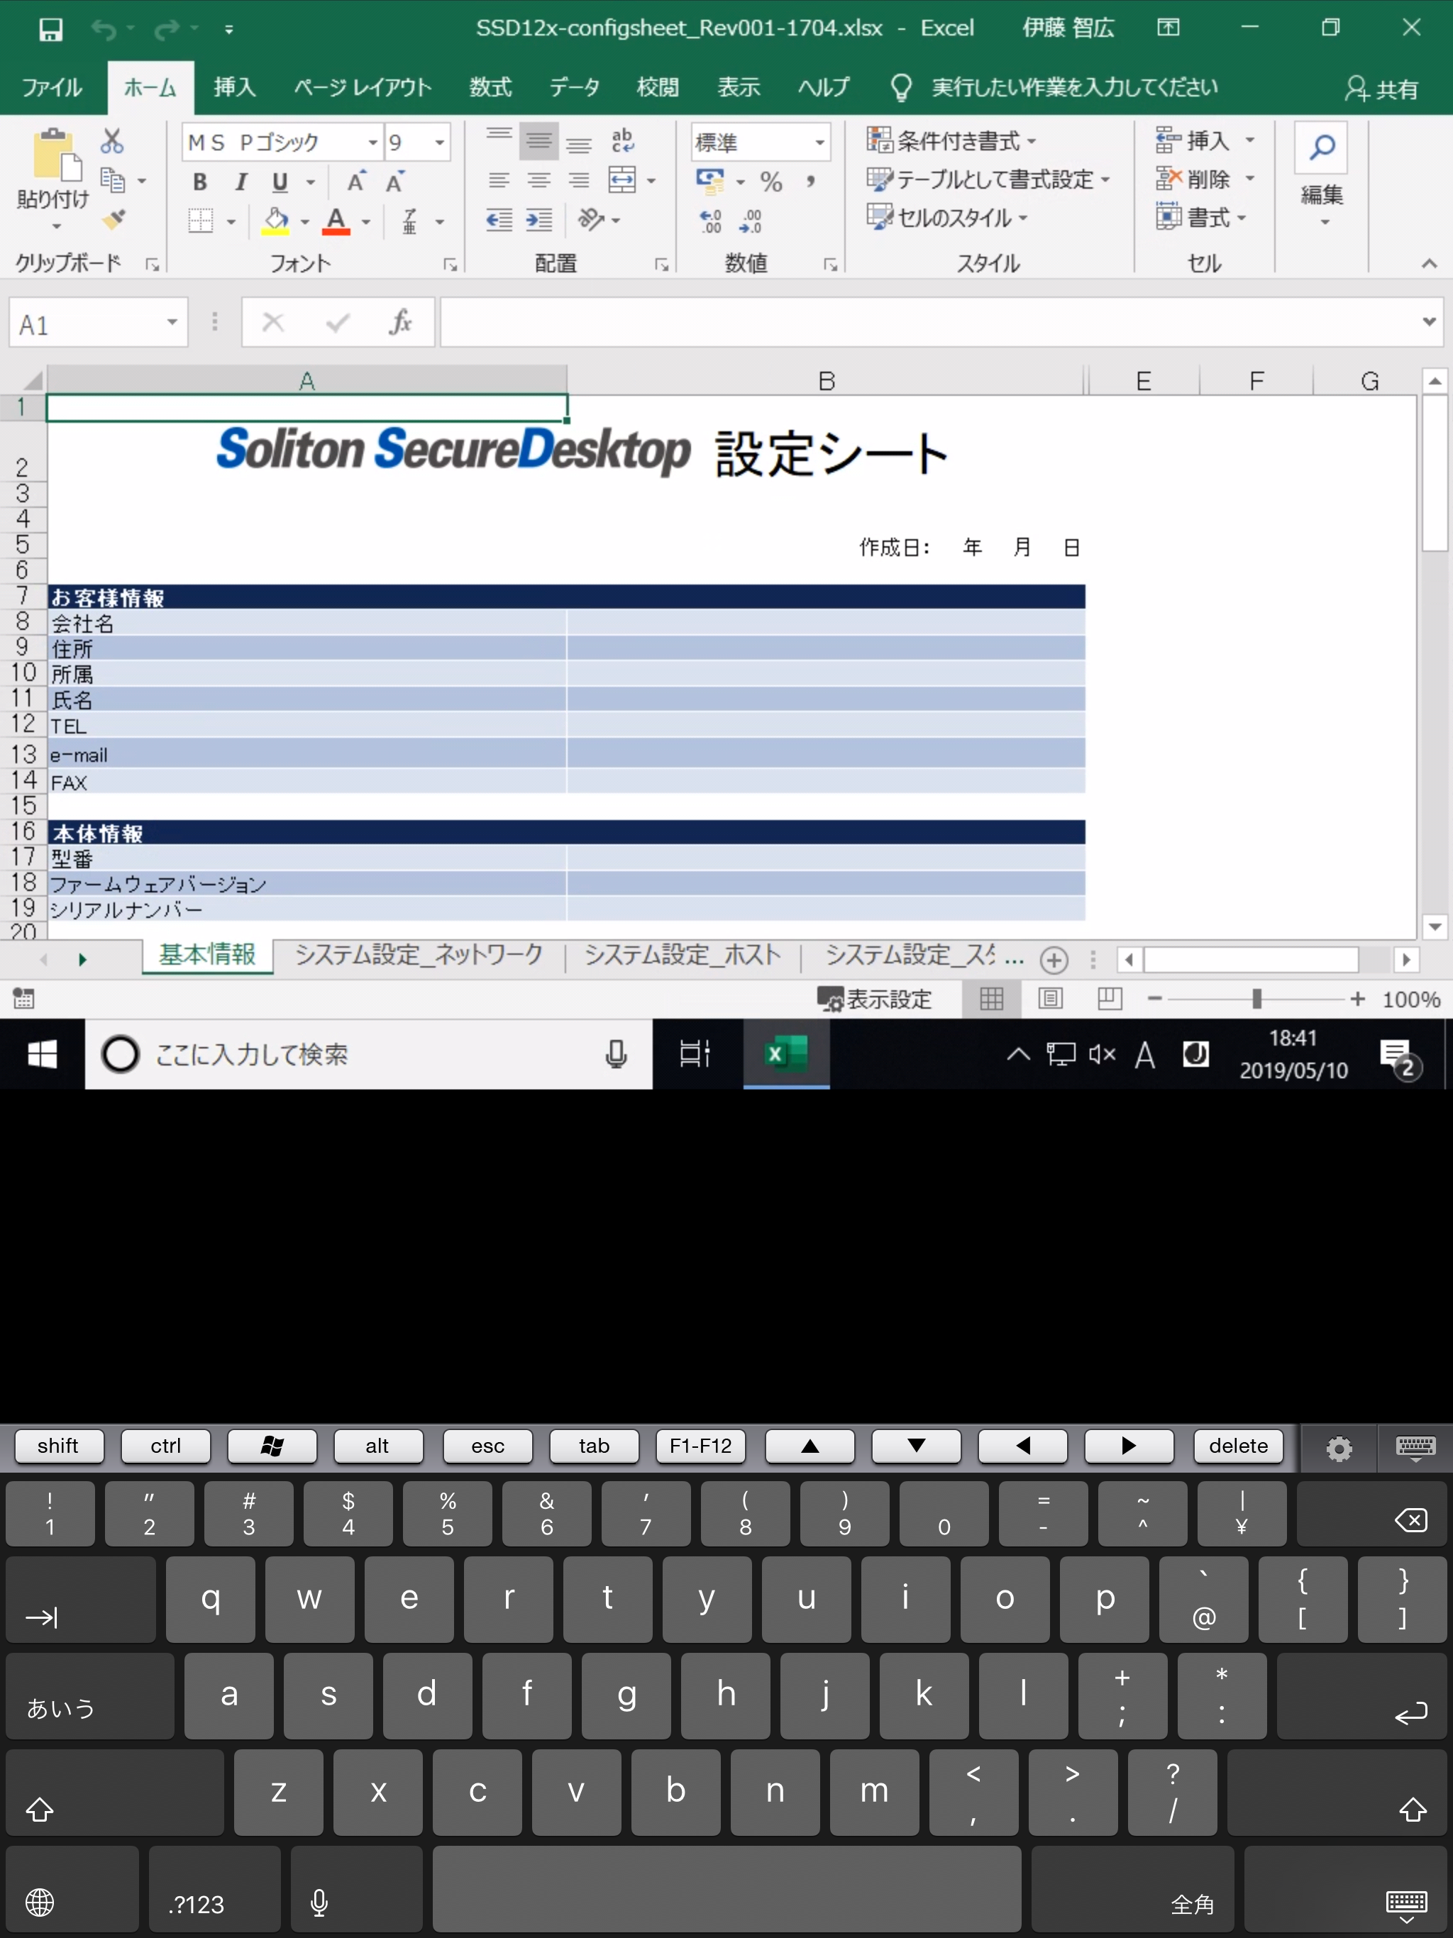
Task: Increase font size with larger A icon
Action: click(x=356, y=182)
